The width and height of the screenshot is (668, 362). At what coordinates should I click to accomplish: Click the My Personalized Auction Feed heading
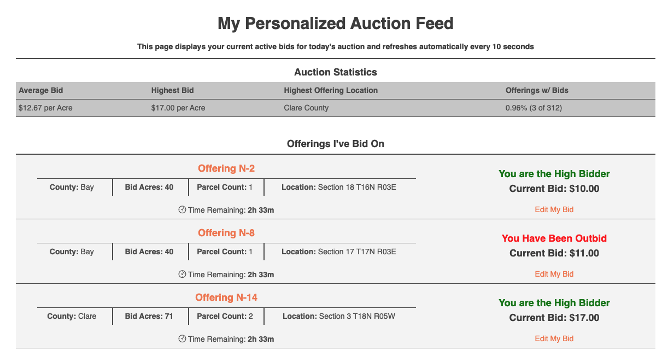point(335,24)
